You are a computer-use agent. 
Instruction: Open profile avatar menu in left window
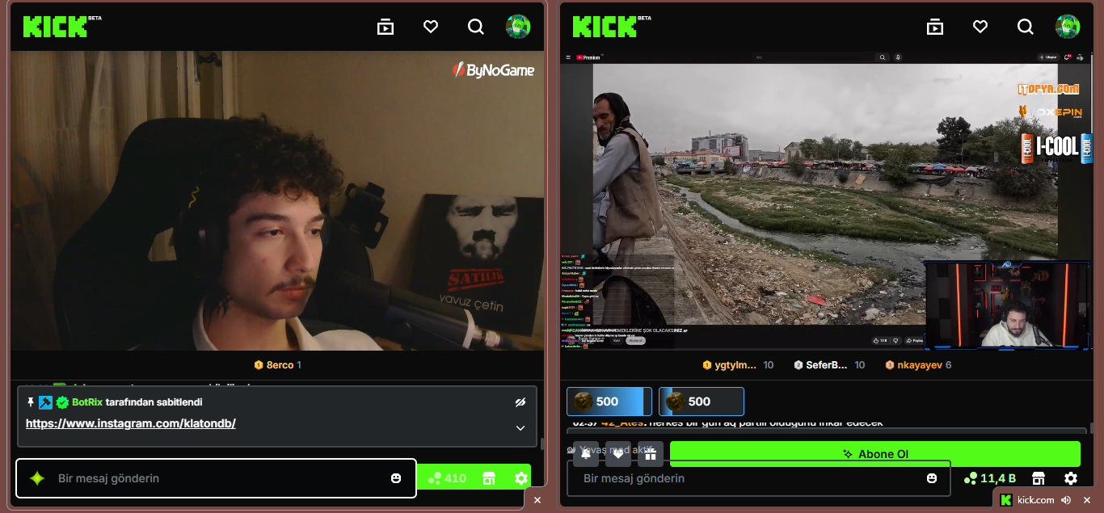click(x=518, y=27)
